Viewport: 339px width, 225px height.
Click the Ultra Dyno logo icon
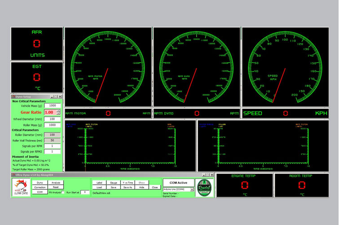coord(22,188)
